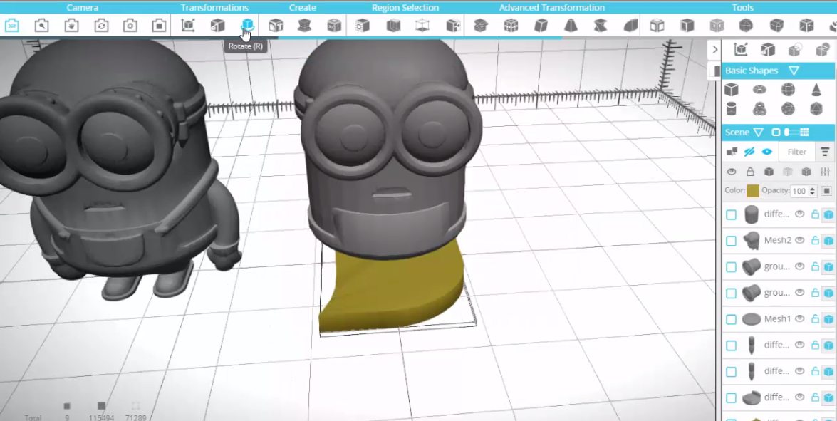Tick the checkbox for Mesh2
This screenshot has height=421, width=837.
[732, 241]
